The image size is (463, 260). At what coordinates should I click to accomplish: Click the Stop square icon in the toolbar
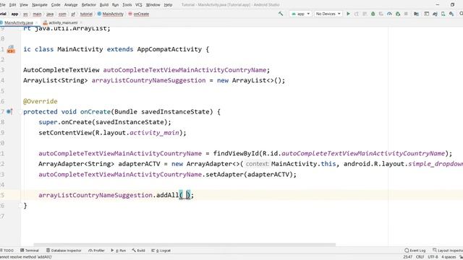[x=406, y=14]
